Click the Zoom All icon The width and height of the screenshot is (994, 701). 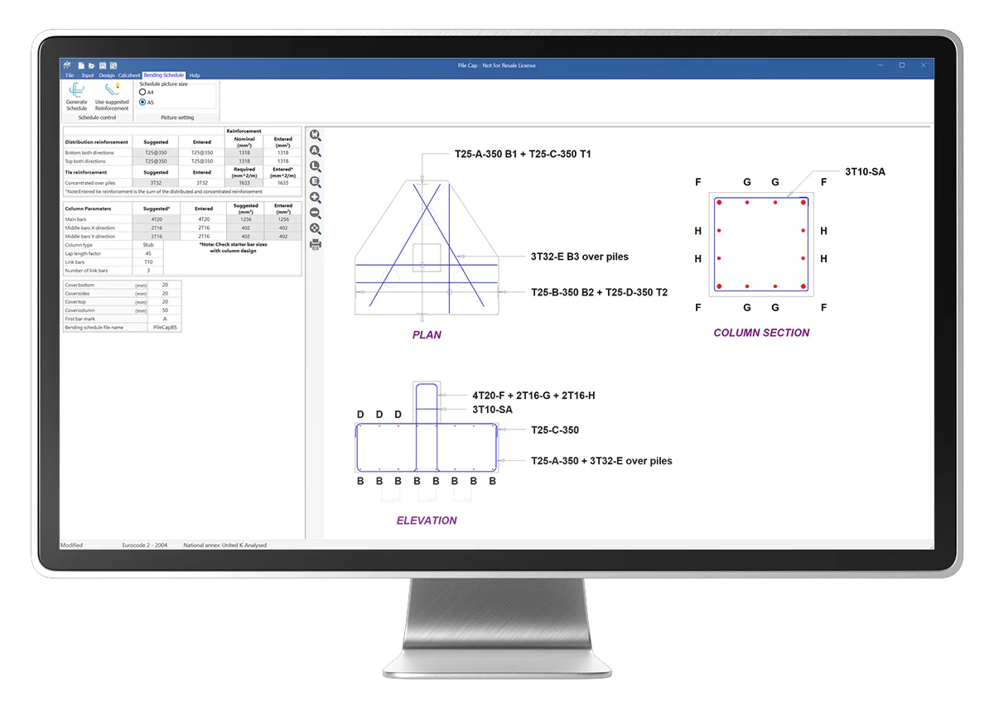tap(316, 151)
